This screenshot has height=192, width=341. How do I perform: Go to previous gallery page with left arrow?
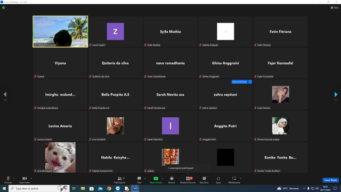(5, 94)
